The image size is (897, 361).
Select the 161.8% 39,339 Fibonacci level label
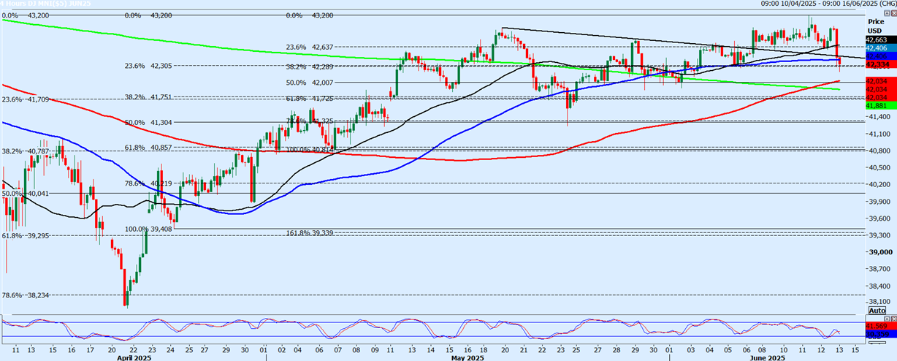coord(308,233)
